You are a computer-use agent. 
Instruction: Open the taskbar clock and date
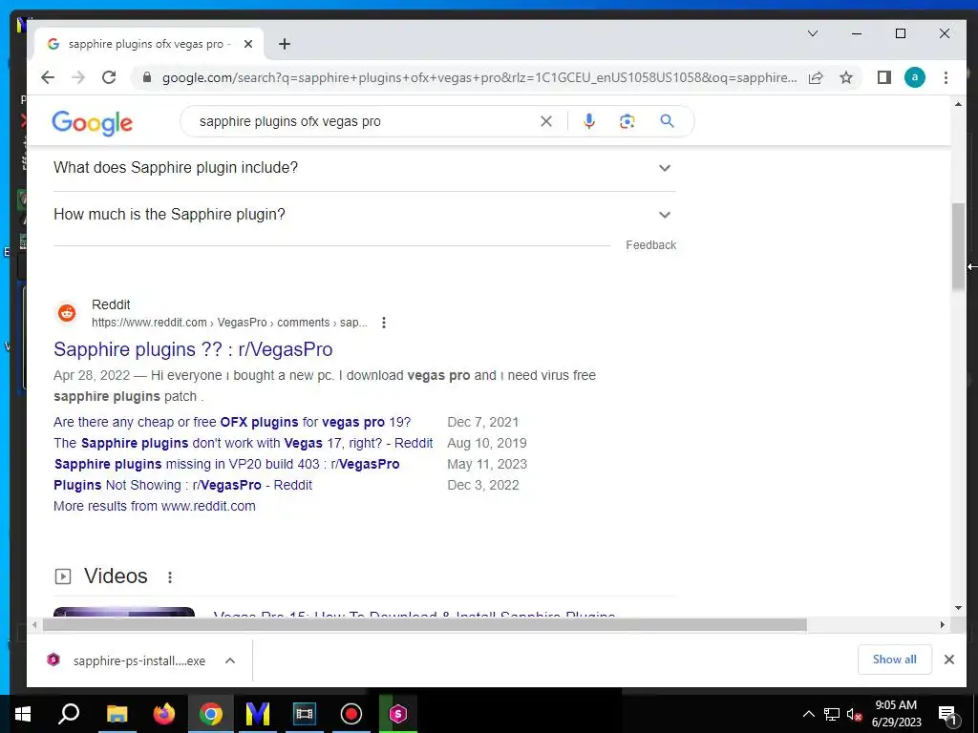pos(896,714)
